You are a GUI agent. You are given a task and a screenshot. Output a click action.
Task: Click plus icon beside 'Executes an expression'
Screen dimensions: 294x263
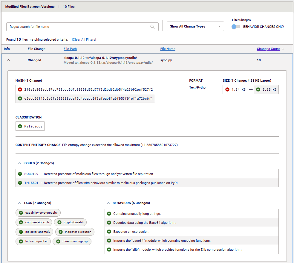[x=109, y=232]
